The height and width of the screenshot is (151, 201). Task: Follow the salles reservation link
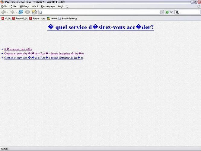click(18, 49)
